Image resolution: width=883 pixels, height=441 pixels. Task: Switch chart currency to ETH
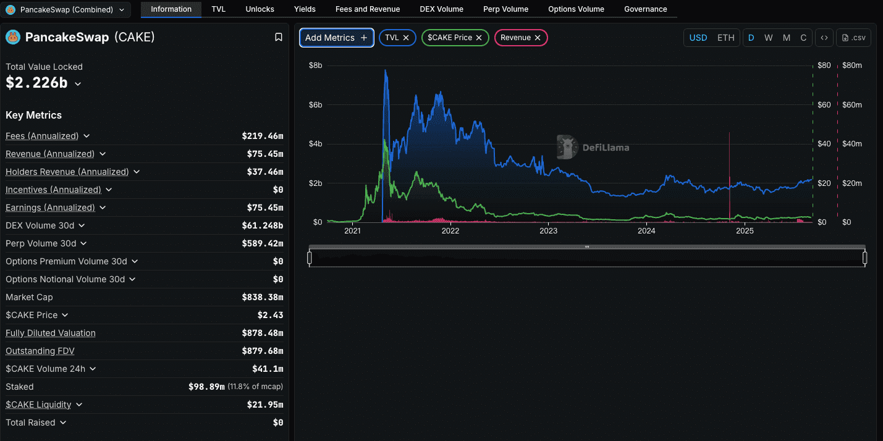tap(726, 38)
